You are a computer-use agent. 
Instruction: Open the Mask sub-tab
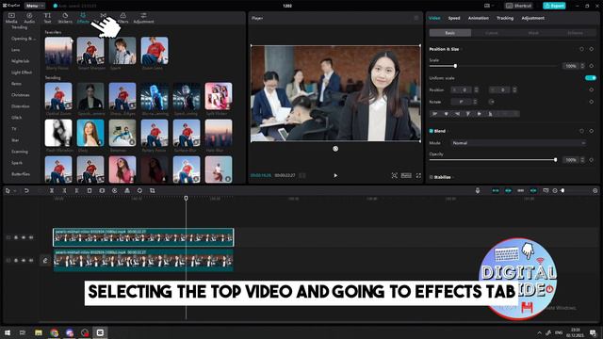(533, 33)
